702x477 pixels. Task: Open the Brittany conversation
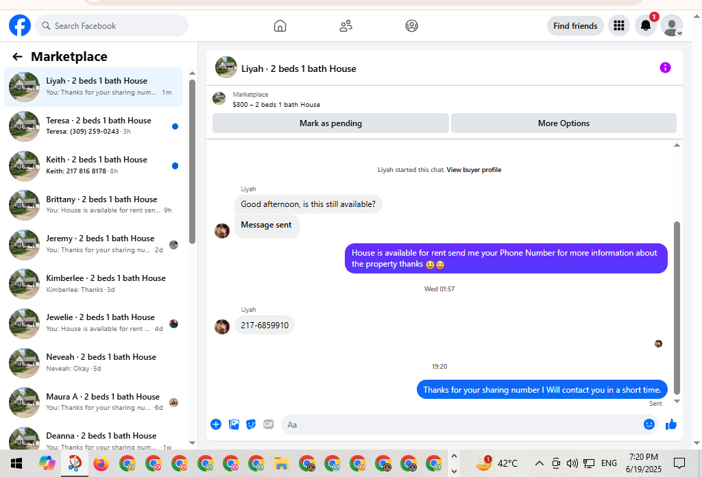[x=93, y=205]
